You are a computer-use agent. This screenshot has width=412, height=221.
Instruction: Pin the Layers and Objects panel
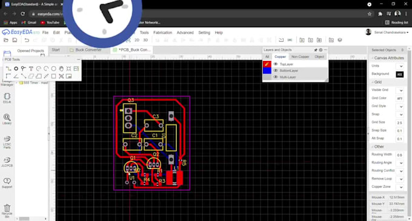pyautogui.click(x=316, y=50)
